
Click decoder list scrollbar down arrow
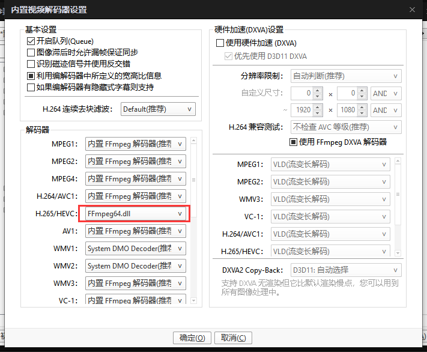click(x=193, y=301)
